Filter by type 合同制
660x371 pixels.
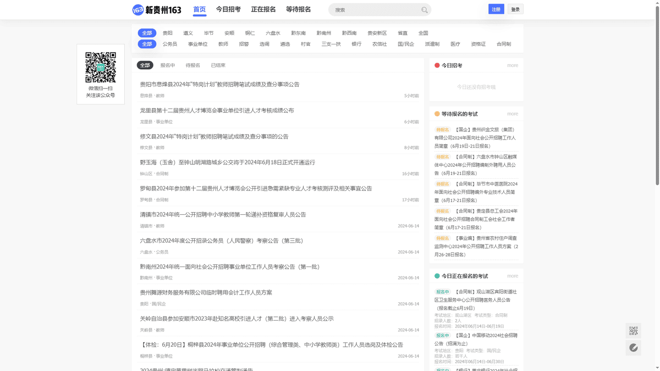pyautogui.click(x=504, y=44)
